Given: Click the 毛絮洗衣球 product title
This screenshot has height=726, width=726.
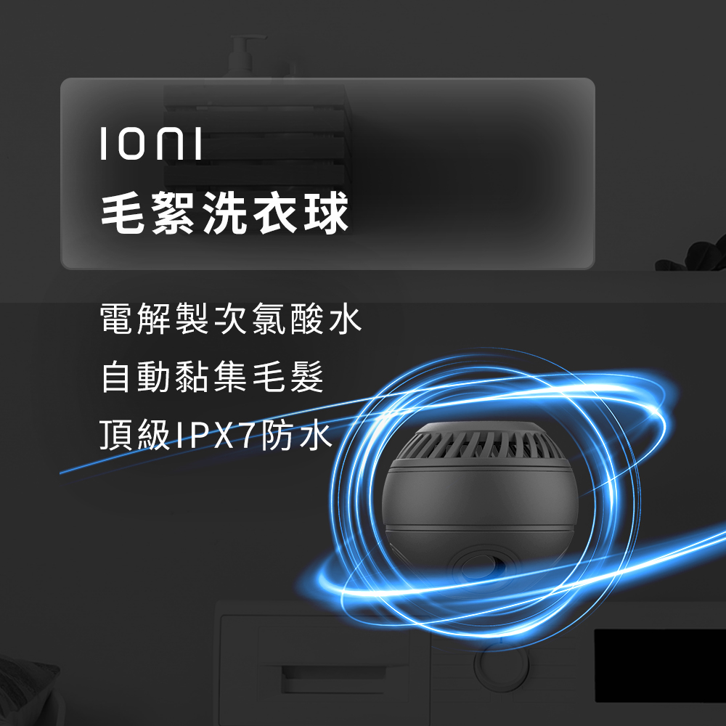Looking at the screenshot, I should tap(224, 213).
